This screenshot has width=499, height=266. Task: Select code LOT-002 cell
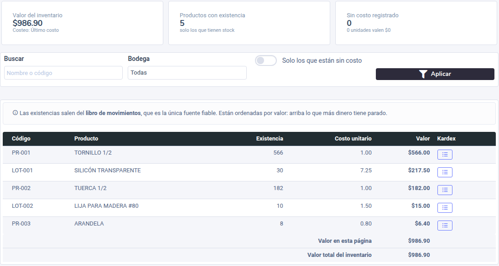pyautogui.click(x=22, y=206)
